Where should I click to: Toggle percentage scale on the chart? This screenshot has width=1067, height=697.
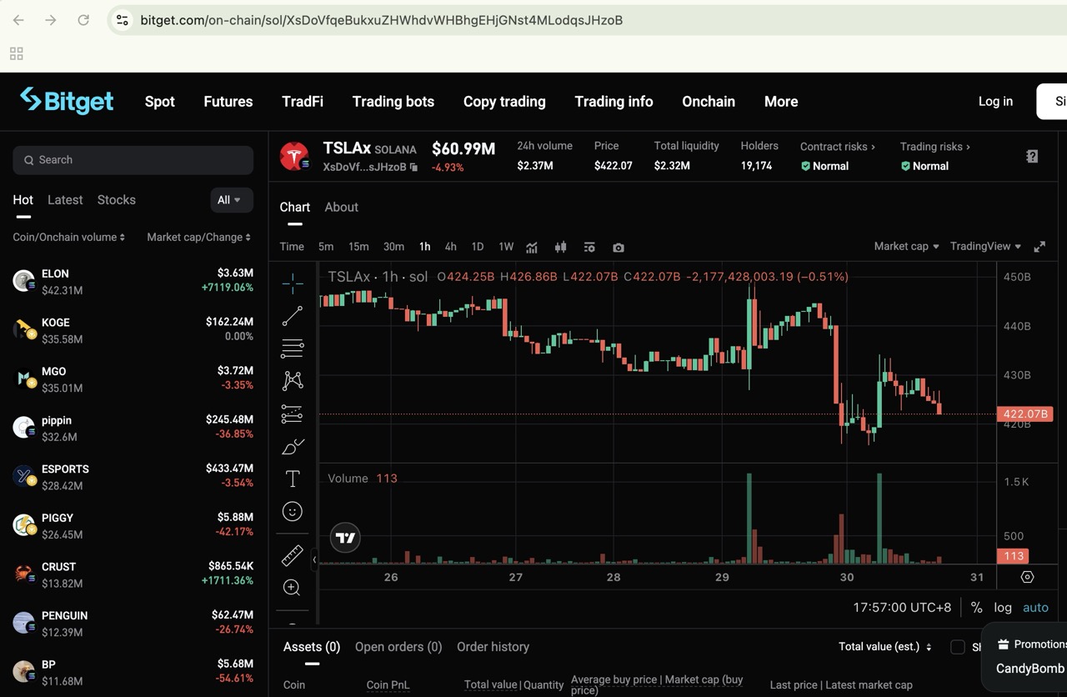pos(976,607)
